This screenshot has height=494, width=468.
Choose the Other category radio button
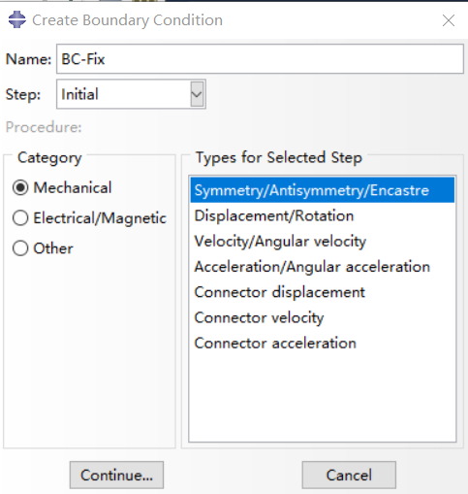click(x=20, y=248)
